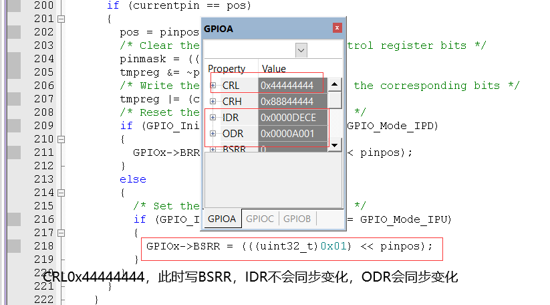Collapse the code fold at line 210
This screenshot has width=550, height=305.
click(61, 139)
